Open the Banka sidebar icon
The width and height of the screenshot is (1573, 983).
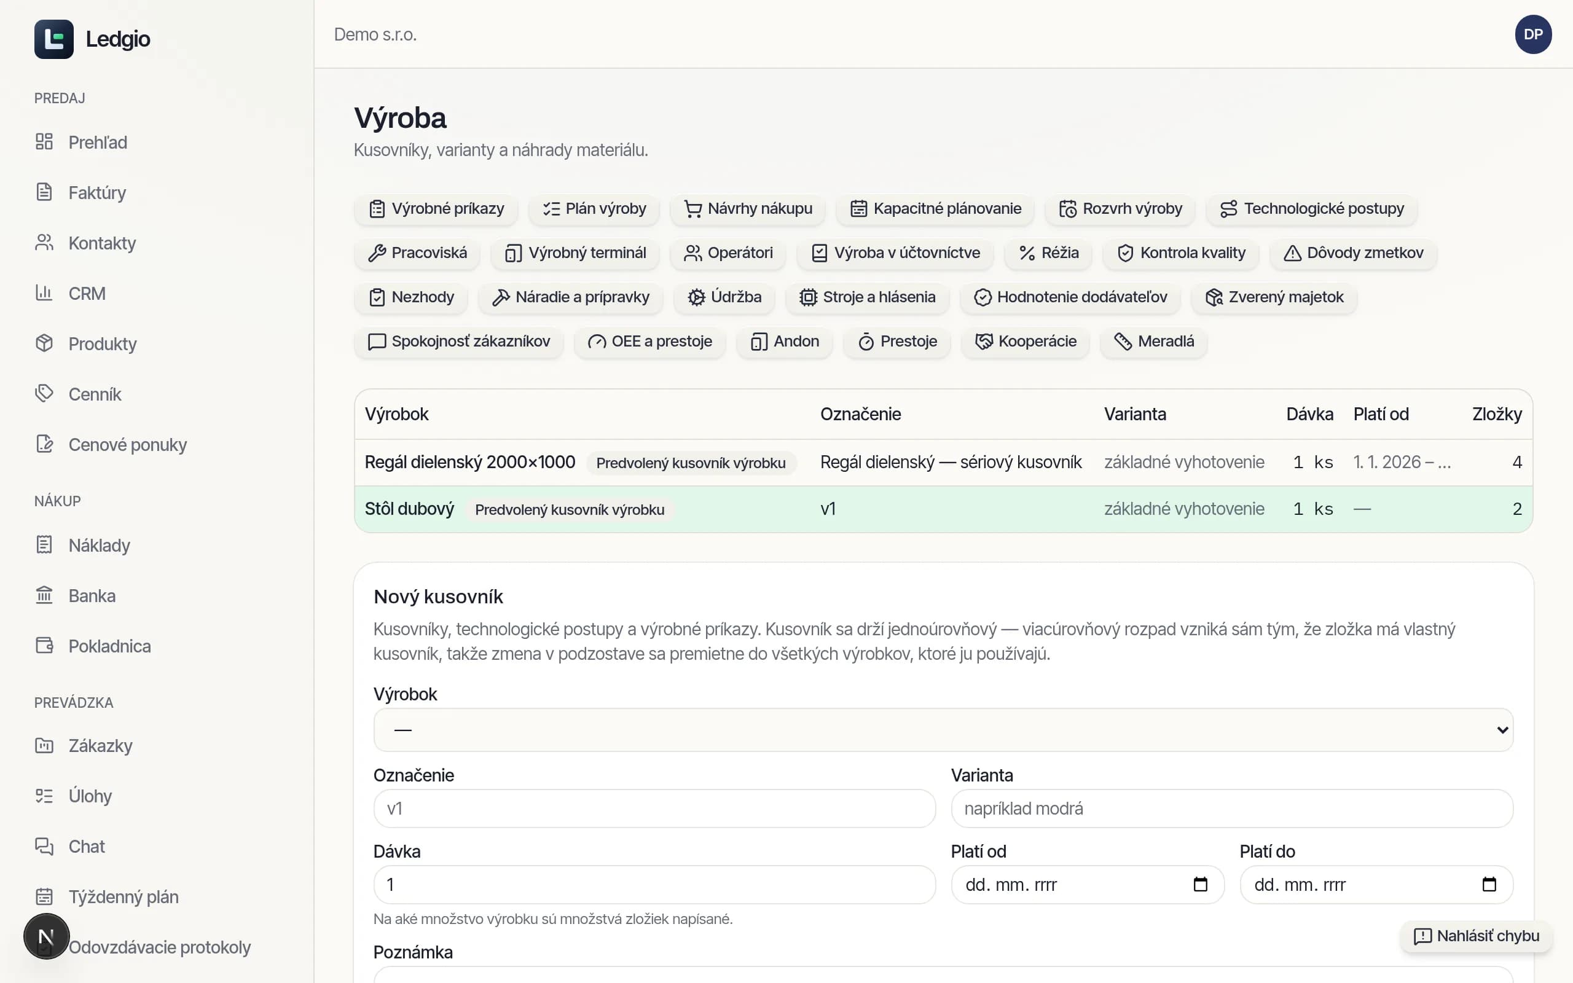[x=44, y=595]
